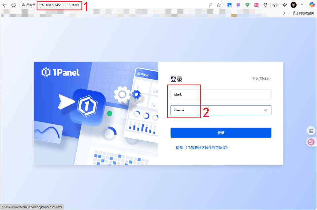Click the 1Panel logo in banner

coord(60,72)
